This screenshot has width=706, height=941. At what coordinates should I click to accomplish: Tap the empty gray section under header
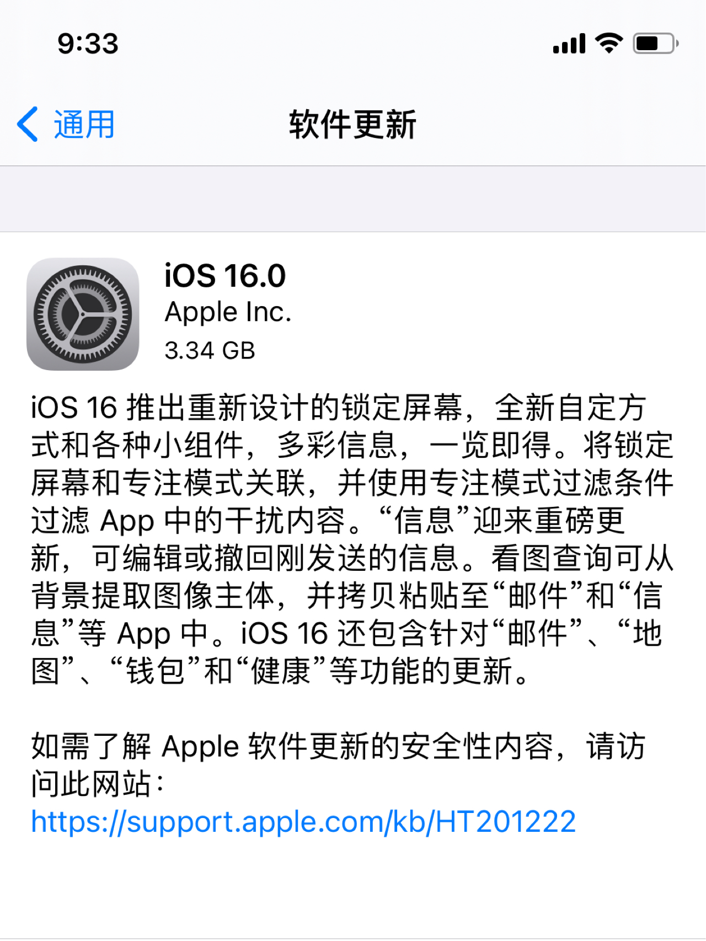point(353,199)
